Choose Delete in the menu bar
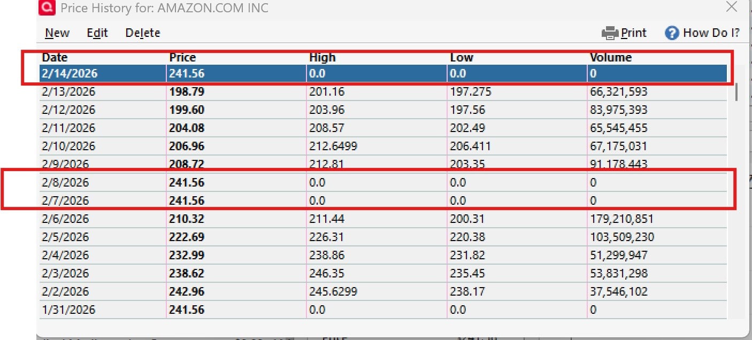 [143, 33]
